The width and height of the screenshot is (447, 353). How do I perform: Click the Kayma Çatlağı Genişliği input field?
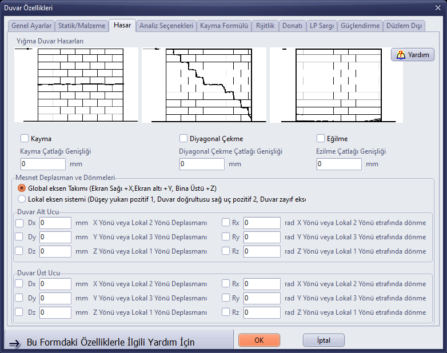(x=43, y=164)
